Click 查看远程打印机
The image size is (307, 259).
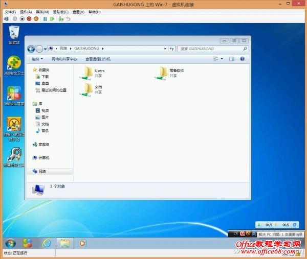[98, 59]
